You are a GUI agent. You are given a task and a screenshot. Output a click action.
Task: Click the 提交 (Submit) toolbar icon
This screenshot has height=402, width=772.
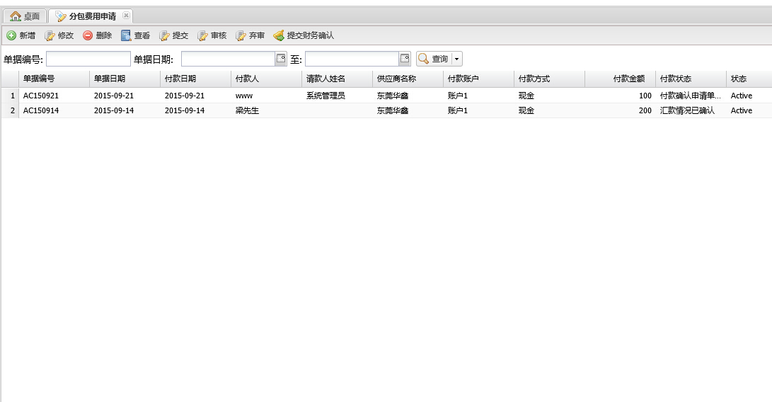coord(164,35)
